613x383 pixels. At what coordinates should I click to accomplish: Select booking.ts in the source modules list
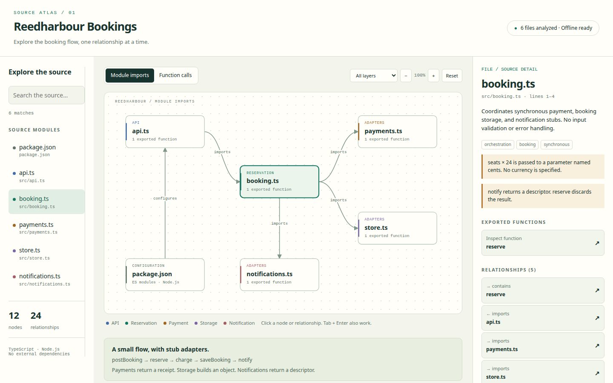pos(46,202)
